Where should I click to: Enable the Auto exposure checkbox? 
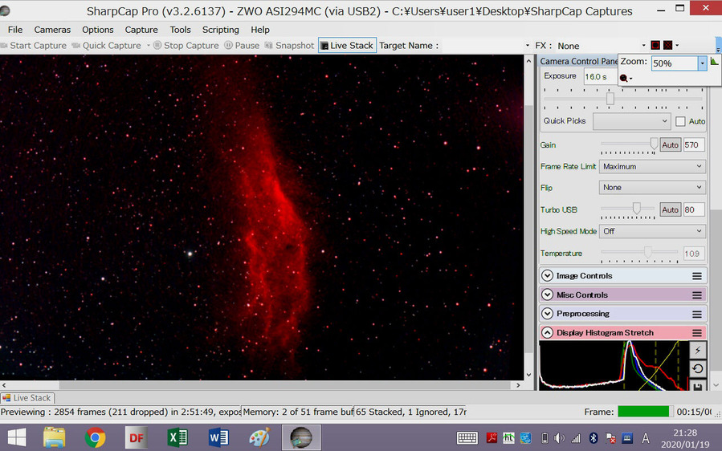680,121
